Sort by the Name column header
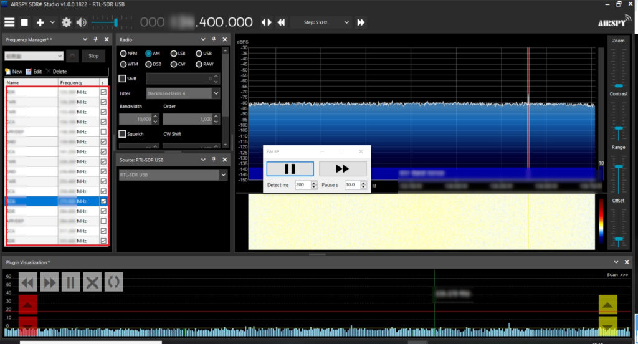 click(x=32, y=83)
